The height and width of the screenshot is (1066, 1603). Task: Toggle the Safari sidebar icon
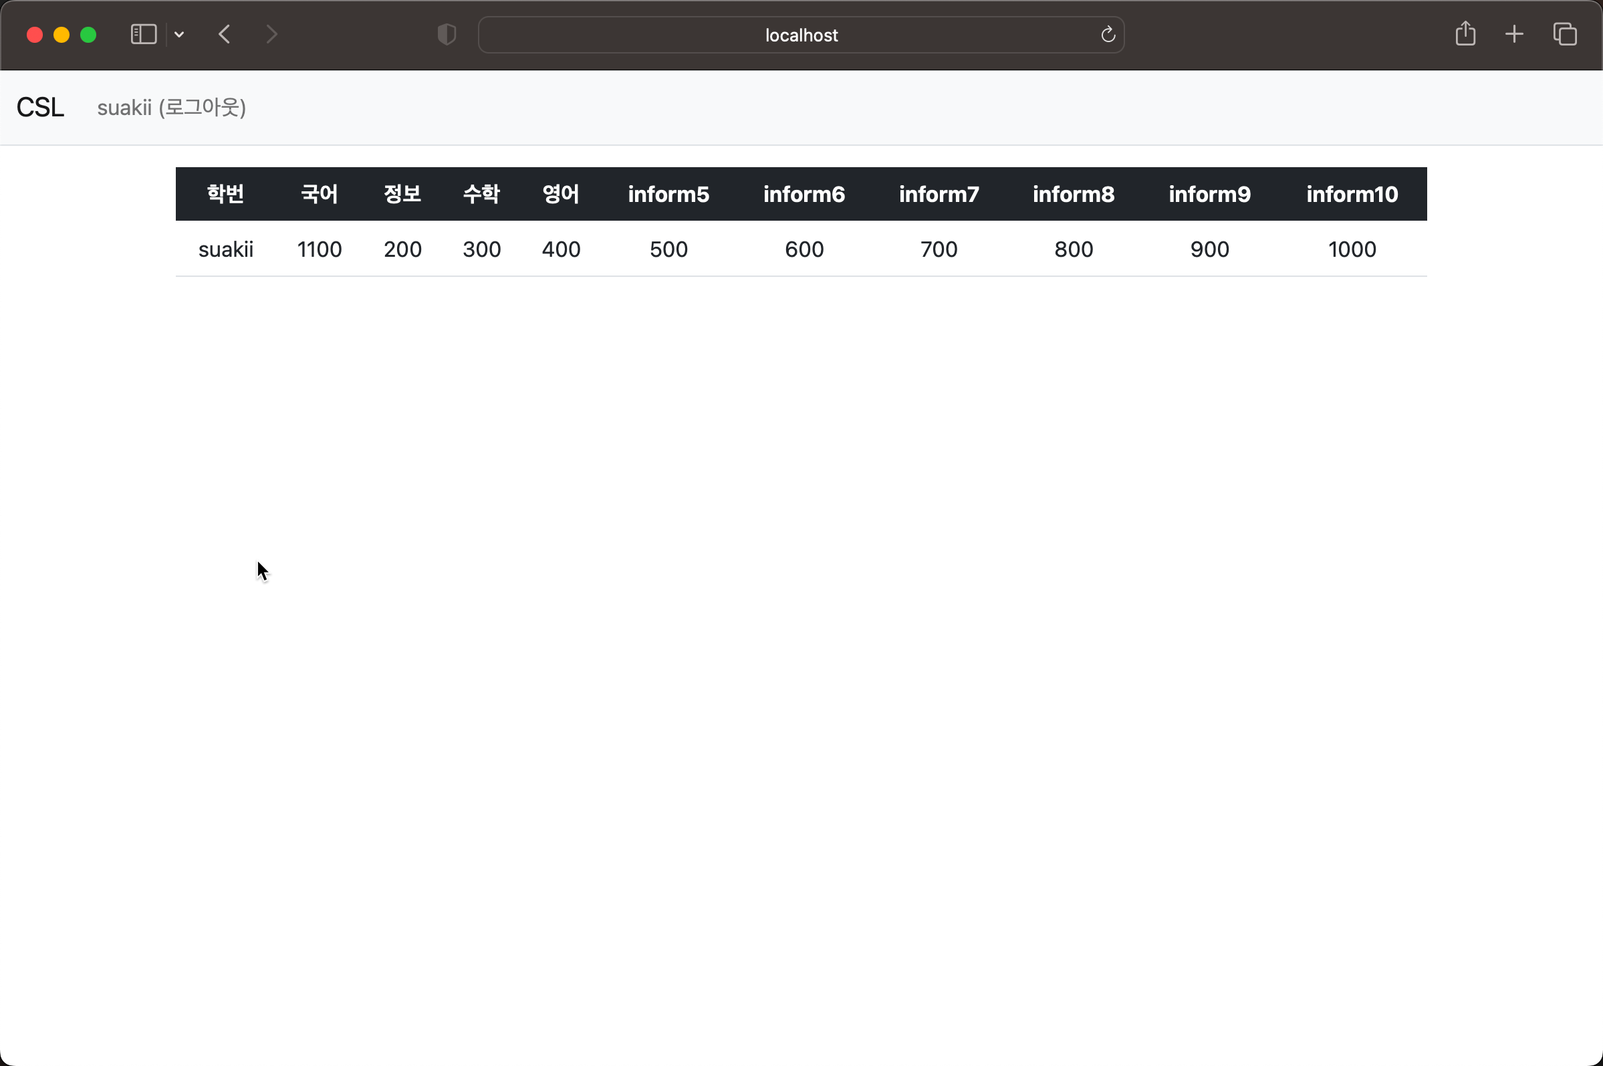[143, 35]
